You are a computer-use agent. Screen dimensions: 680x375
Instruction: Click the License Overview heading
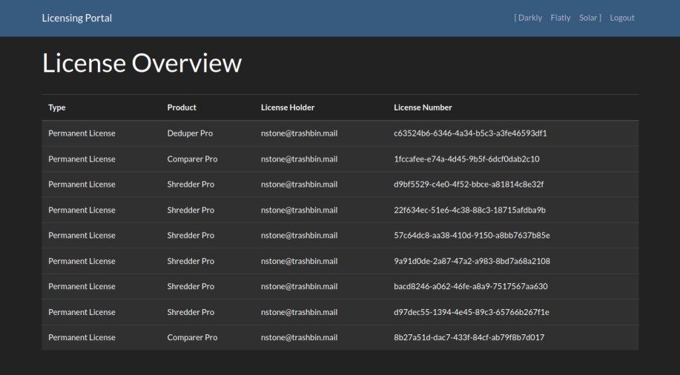coord(142,63)
